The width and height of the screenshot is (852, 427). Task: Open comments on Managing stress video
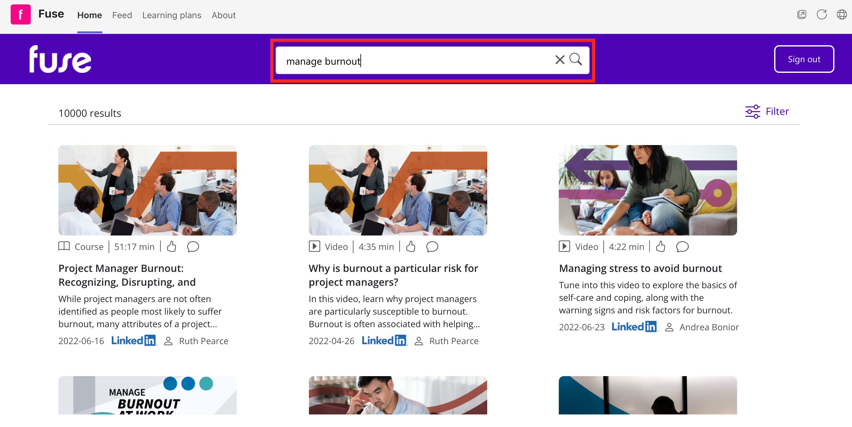(x=682, y=246)
